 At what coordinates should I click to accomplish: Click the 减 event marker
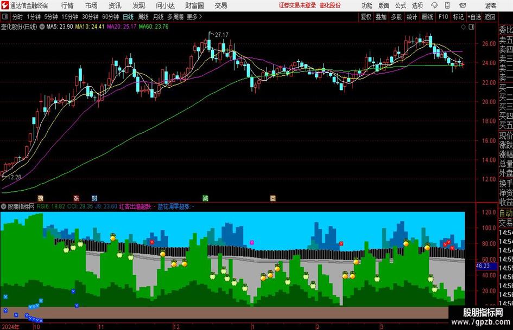click(x=205, y=198)
